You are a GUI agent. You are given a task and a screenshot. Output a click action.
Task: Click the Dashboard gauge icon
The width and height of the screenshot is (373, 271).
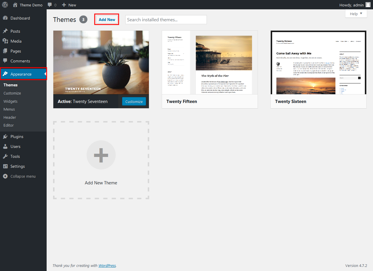(5, 18)
